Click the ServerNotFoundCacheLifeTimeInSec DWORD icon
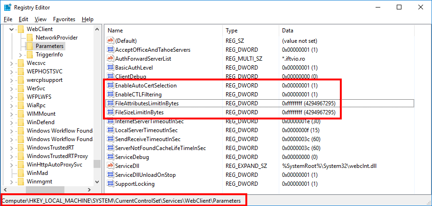The width and height of the screenshot is (432, 206). 110,148
